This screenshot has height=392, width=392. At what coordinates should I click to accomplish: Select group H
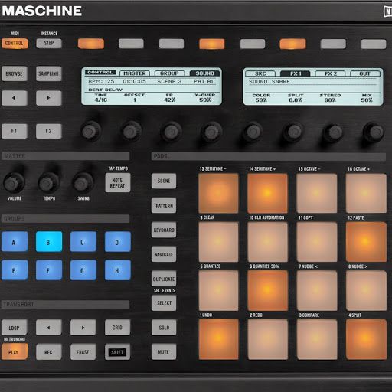pos(117,270)
